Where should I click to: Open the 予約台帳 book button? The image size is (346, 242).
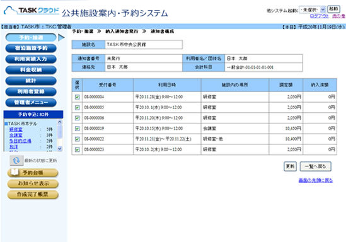coord(33,173)
